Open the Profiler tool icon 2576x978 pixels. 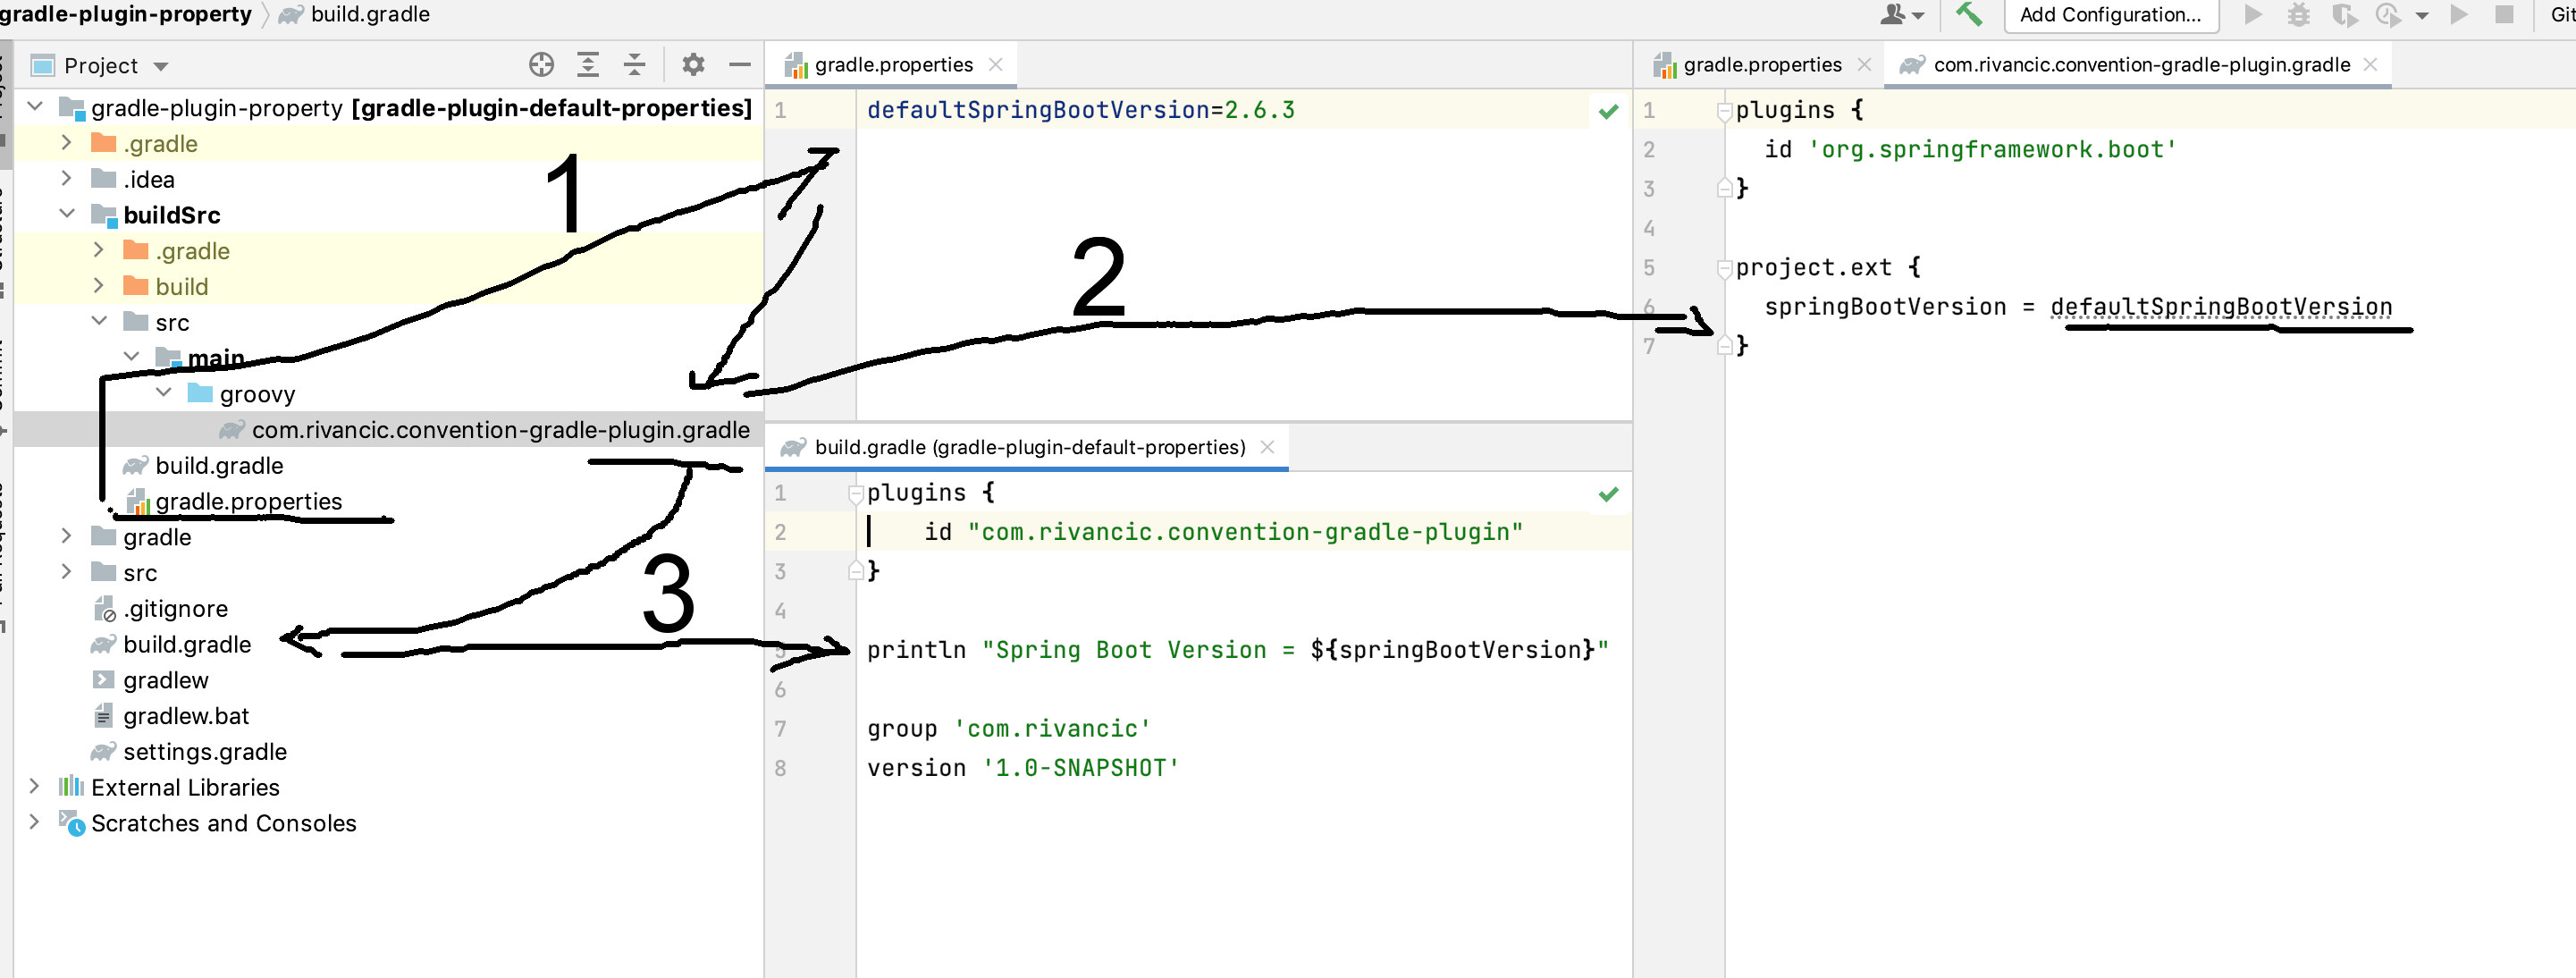coord(2389,15)
